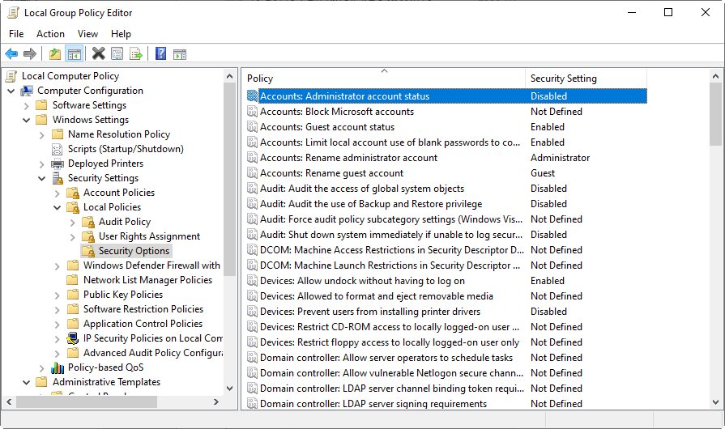Image resolution: width=725 pixels, height=429 pixels.
Task: Select Accounts: Rename administrator account policy
Action: 348,158
